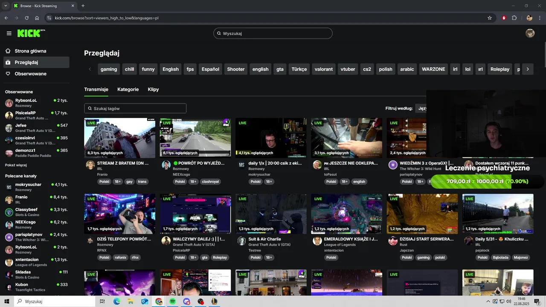Click the browser home button
The height and width of the screenshot is (307, 546).
point(37,18)
